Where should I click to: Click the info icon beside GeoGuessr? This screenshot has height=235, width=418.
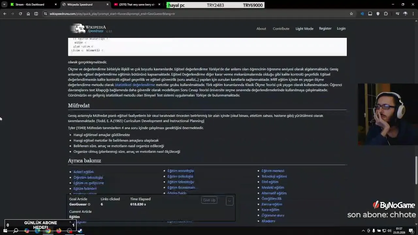pos(89,205)
